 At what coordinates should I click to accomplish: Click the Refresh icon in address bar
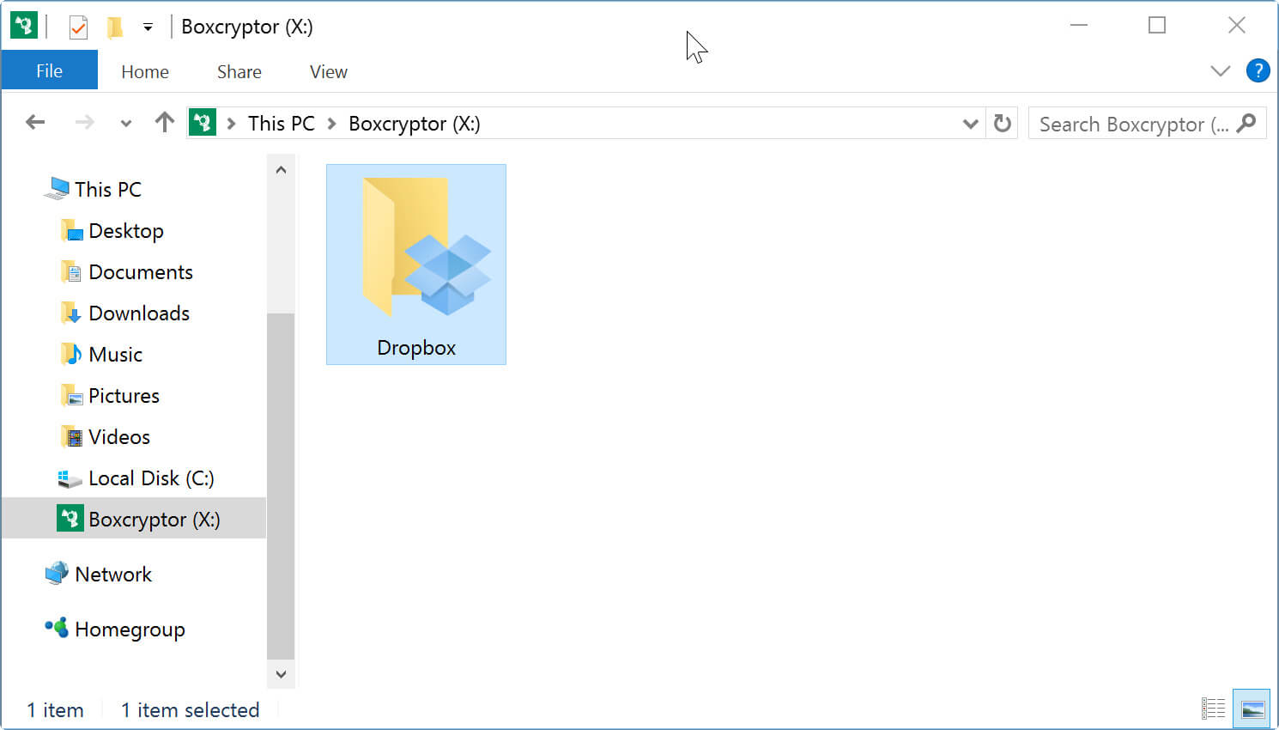pyautogui.click(x=1002, y=124)
